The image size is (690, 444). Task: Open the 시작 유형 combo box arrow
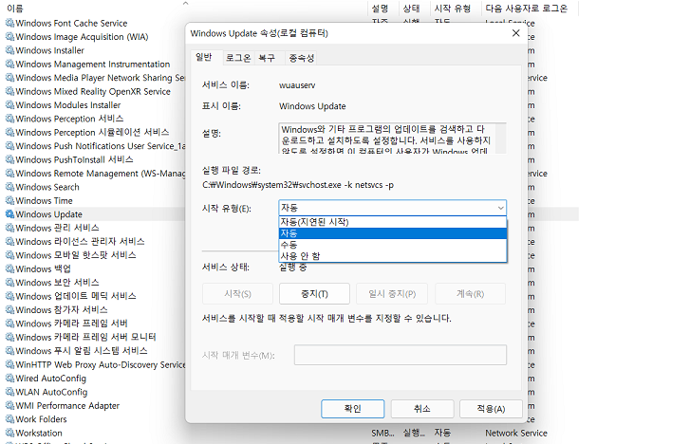[500, 208]
